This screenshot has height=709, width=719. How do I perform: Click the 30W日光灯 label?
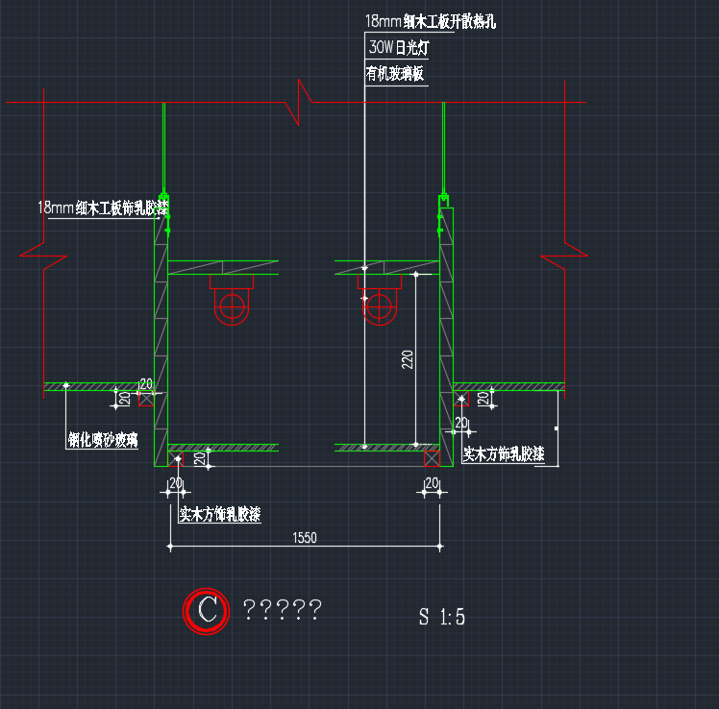coord(399,47)
